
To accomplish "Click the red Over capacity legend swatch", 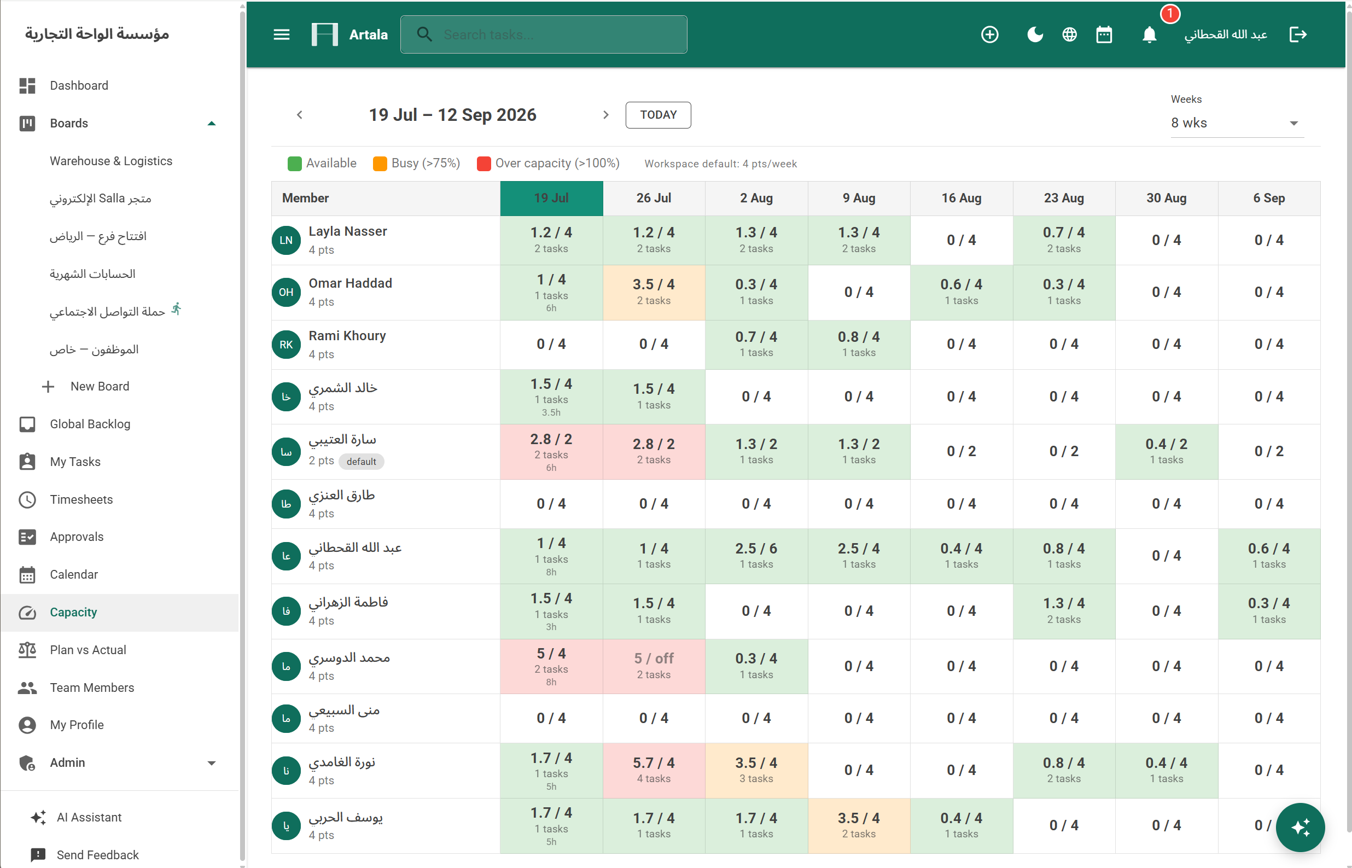I will pyautogui.click(x=483, y=164).
